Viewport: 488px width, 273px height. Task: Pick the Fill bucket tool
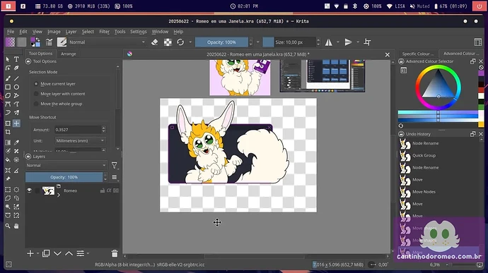(x=8, y=160)
